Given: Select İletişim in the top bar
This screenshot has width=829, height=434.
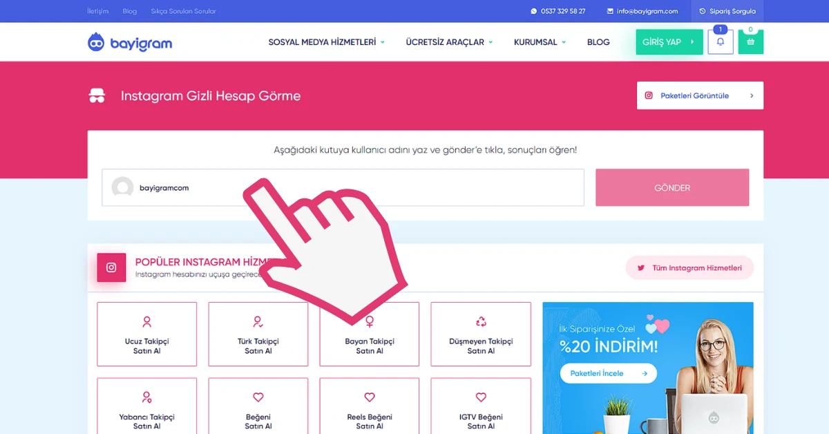Looking at the screenshot, I should point(97,11).
